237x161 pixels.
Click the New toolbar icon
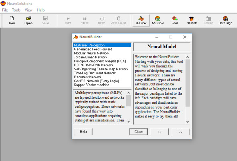[x=12, y=20]
